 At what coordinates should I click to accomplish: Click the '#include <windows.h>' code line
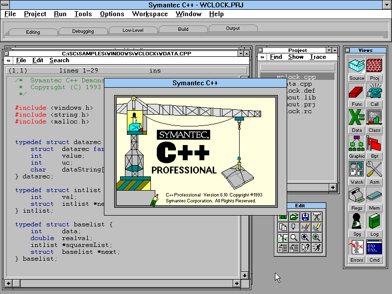pos(54,108)
